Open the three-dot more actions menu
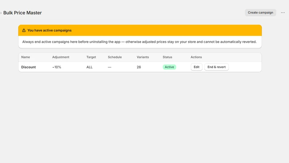The height and width of the screenshot is (163, 289). (283, 13)
